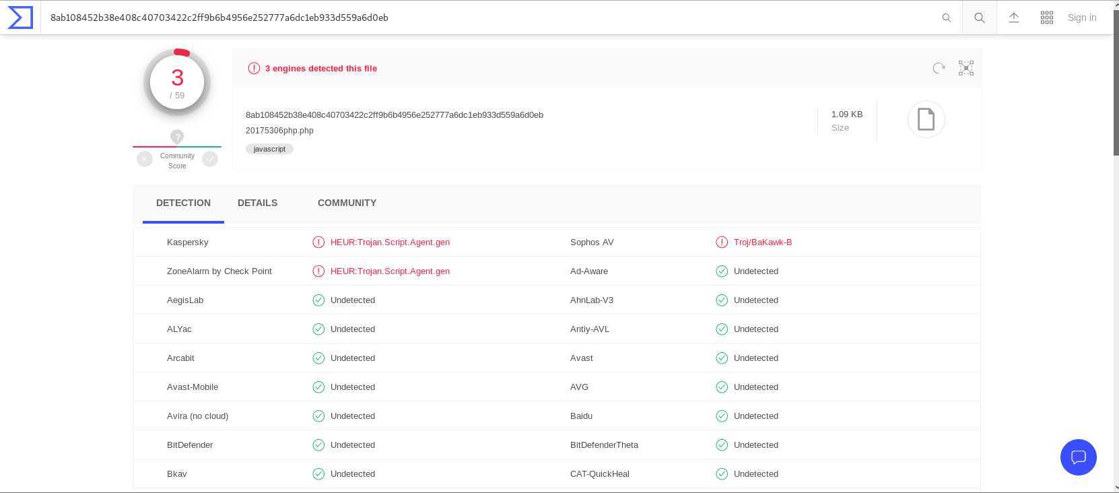Click the CAT-QuickHeal undetected checkmark icon
Image resolution: width=1119 pixels, height=493 pixels.
pos(722,473)
